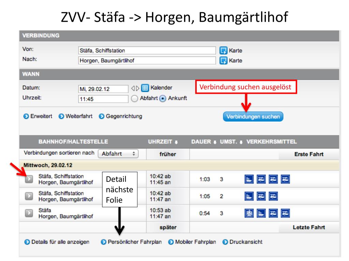Screen dimensions: 349x261
Task: Open the Kalender date picker icon
Action: [x=145, y=88]
